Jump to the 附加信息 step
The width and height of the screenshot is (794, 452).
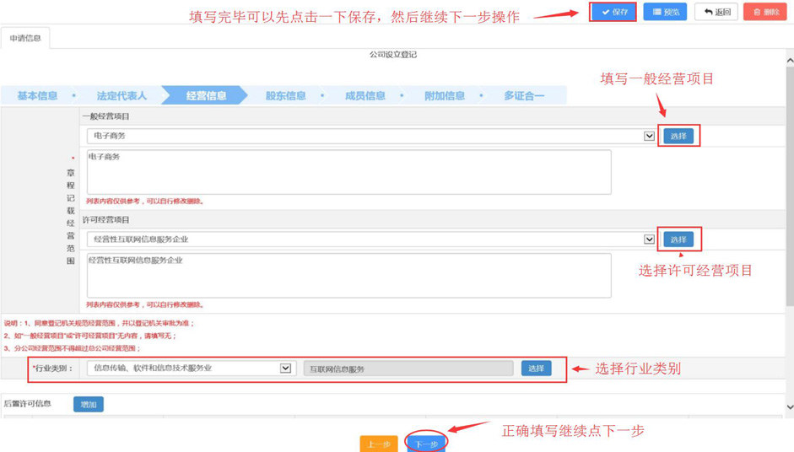tap(445, 96)
